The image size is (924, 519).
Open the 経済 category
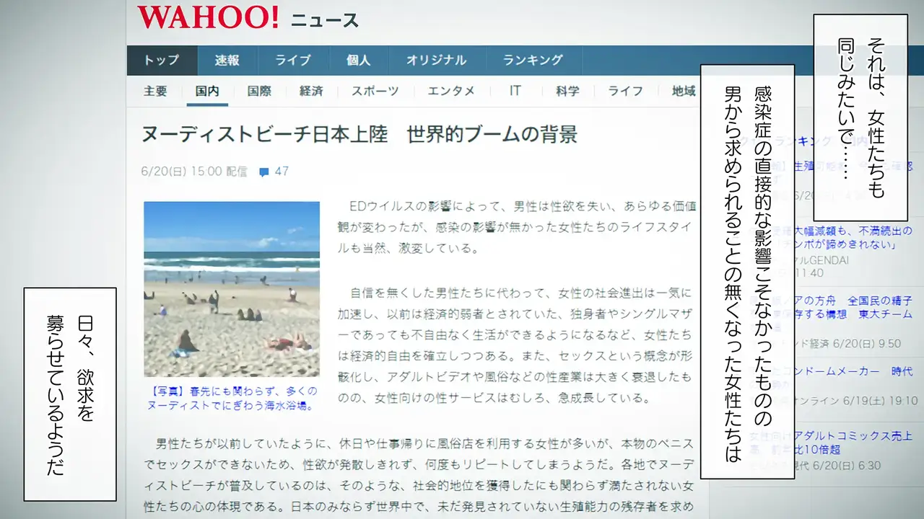click(x=311, y=91)
